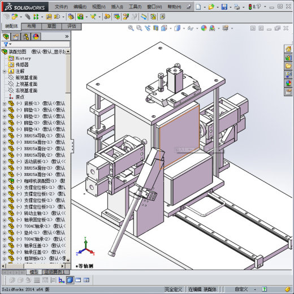The image size is (294, 294).
Task: Open the ConfigurationManager tab icon
Action: pos(26,36)
